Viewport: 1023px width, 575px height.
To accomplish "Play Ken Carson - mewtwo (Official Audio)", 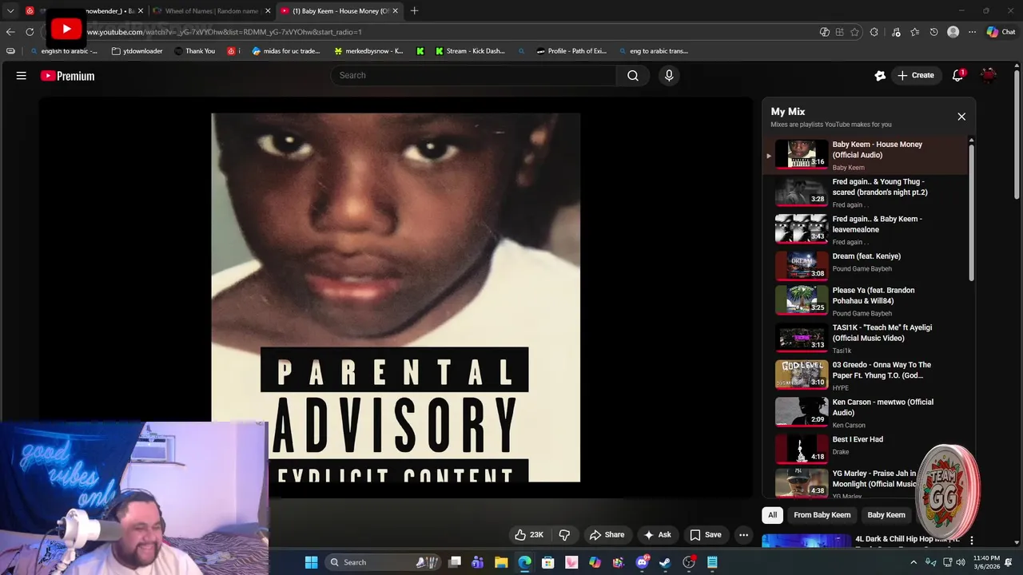I will point(865,413).
